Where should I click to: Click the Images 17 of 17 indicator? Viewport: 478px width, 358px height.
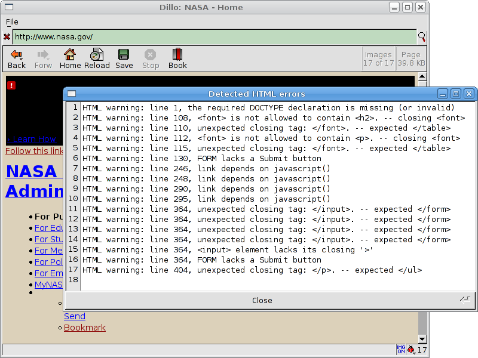pos(378,58)
